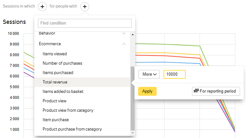246x138 pixels.
Task: Click inside the Find condition search field
Action: click(85, 23)
